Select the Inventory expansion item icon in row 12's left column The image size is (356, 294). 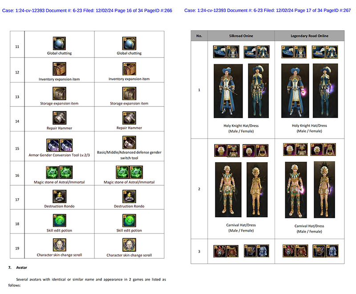pyautogui.click(x=59, y=69)
